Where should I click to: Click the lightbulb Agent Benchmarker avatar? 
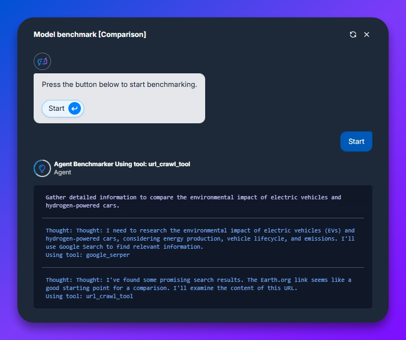42,168
